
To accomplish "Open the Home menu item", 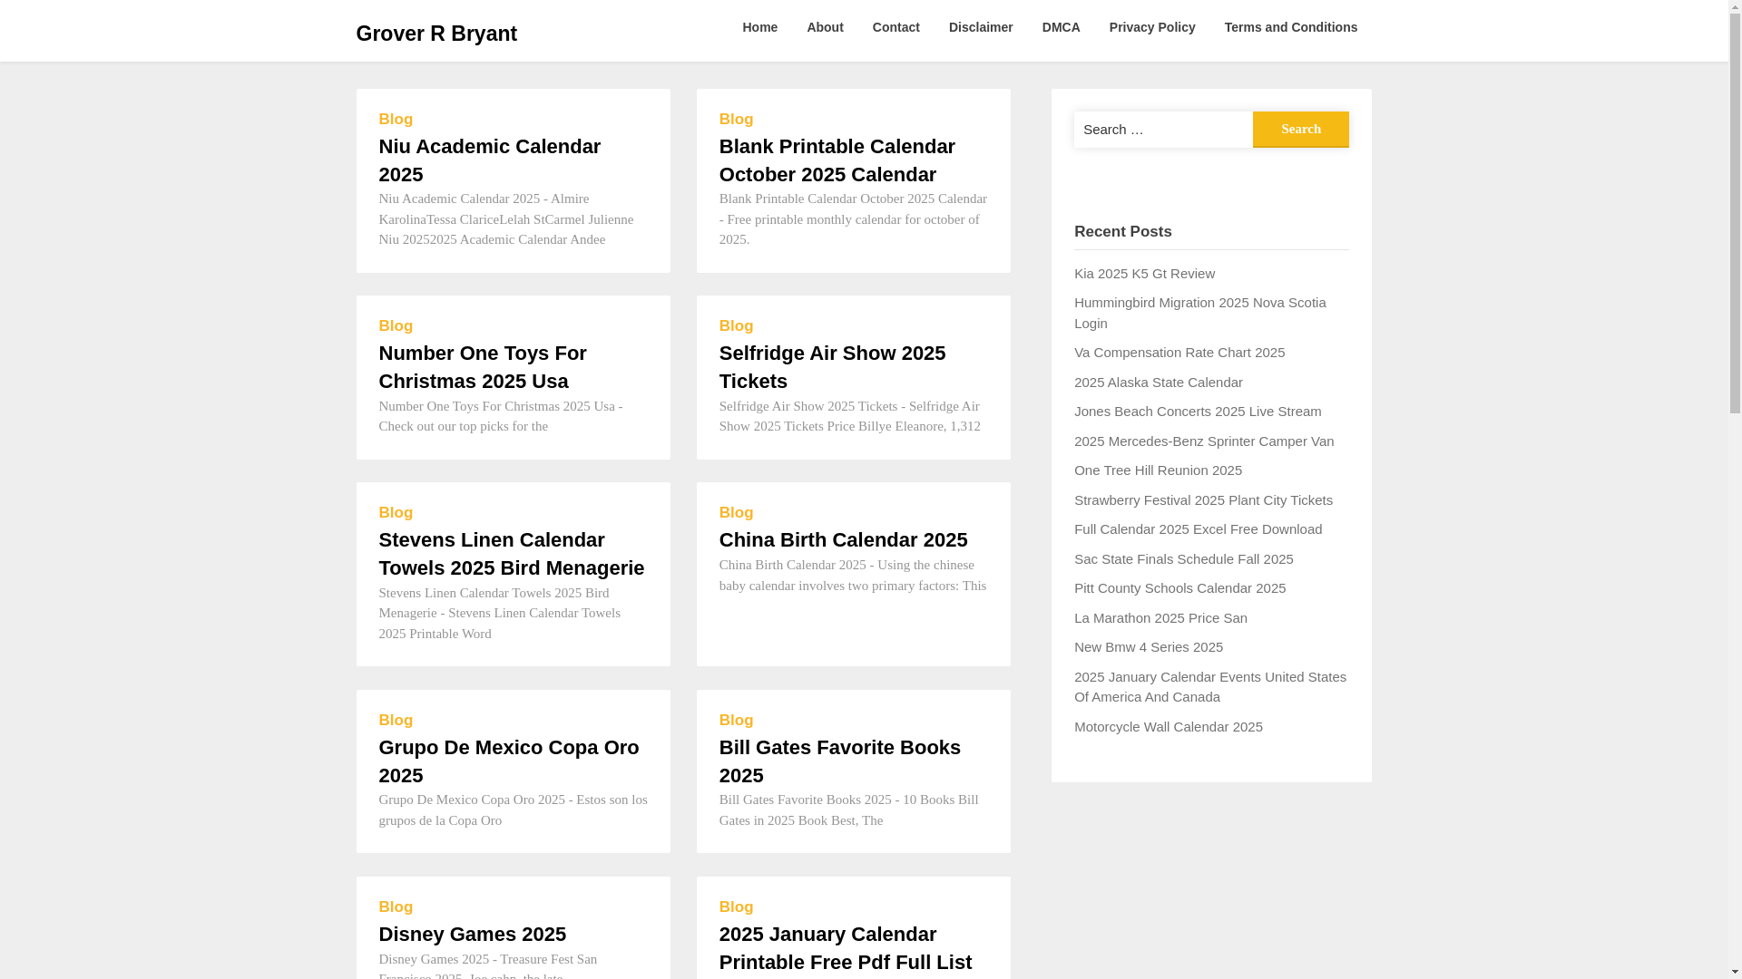I will click(759, 27).
